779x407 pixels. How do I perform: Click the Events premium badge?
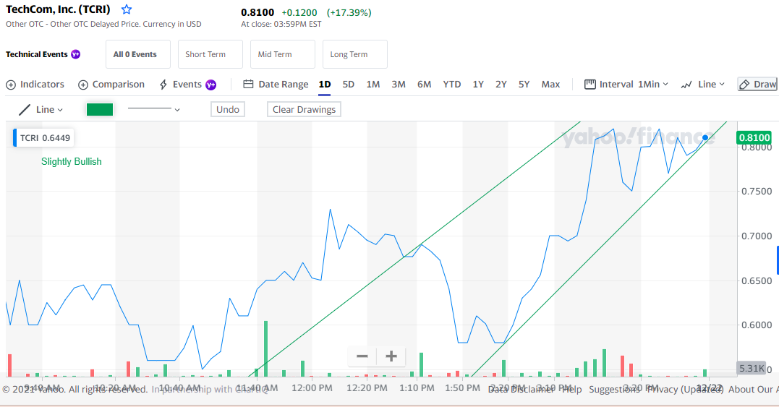tap(211, 85)
